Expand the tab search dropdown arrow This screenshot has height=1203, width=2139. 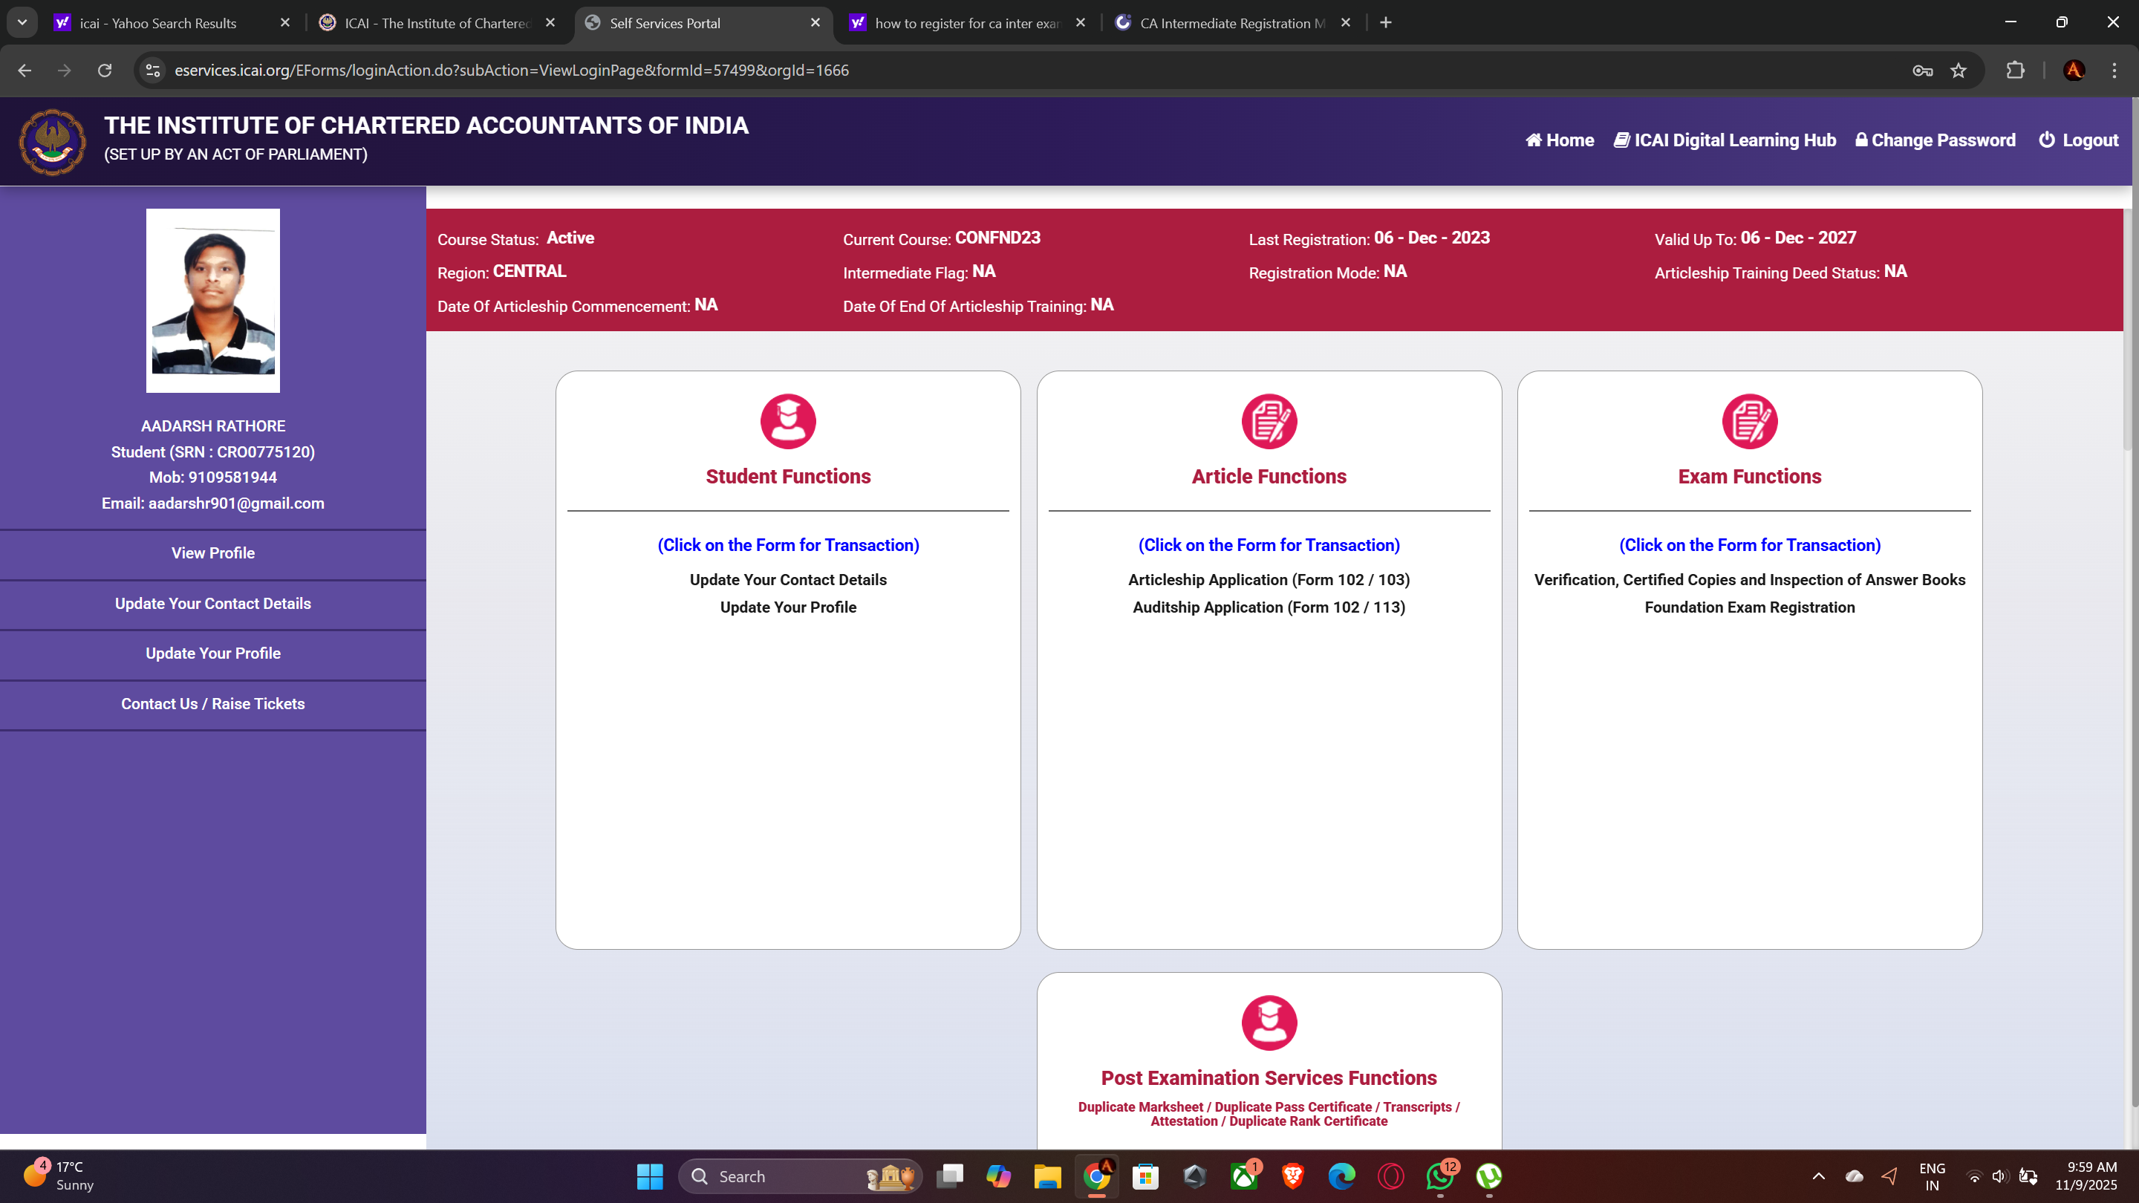point(22,22)
